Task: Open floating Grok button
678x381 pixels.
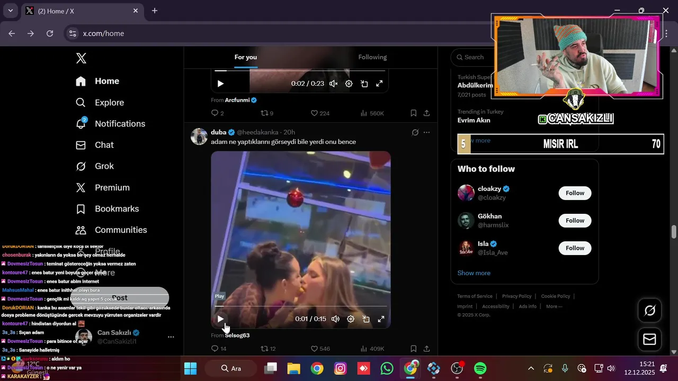Action: pos(649,310)
